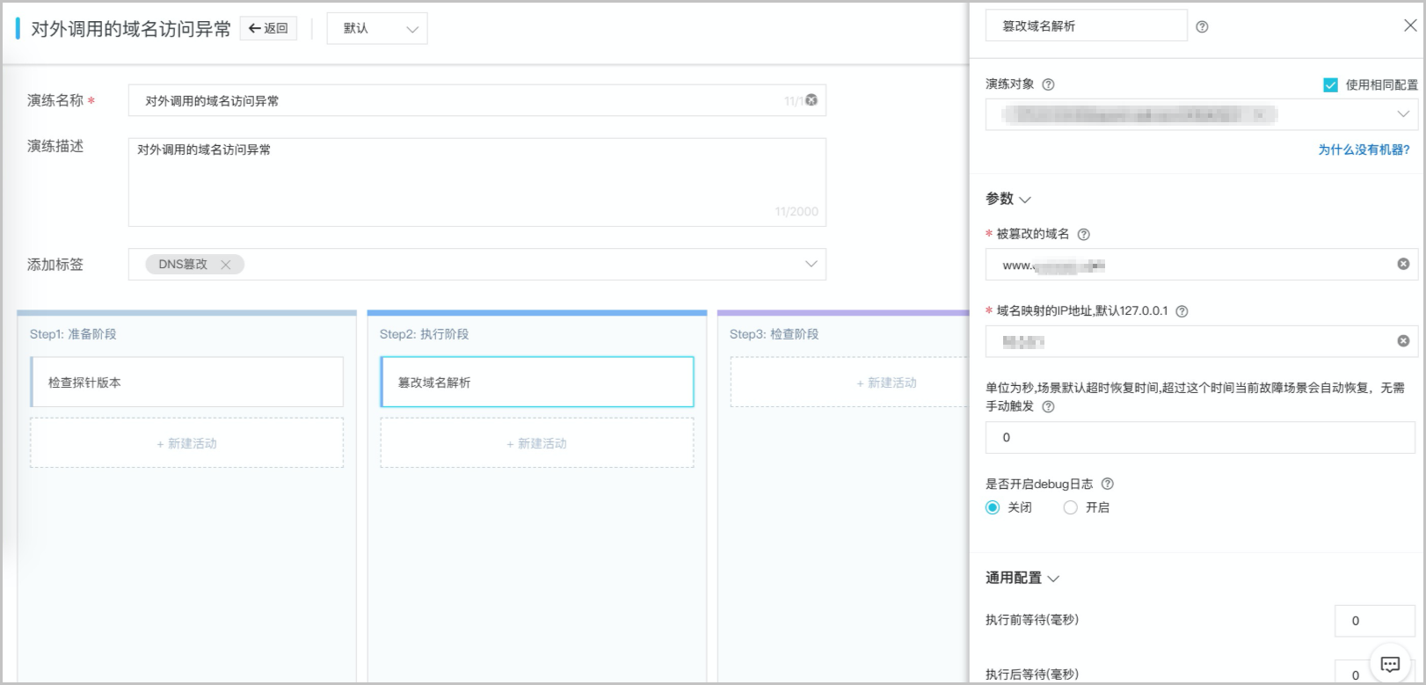
Task: Open the 演练对象 machine dropdown
Action: [x=1202, y=114]
